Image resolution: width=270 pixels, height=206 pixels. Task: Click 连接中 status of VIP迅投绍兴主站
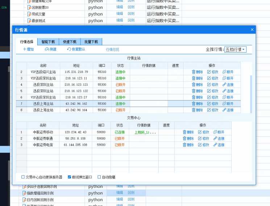coord(120,72)
